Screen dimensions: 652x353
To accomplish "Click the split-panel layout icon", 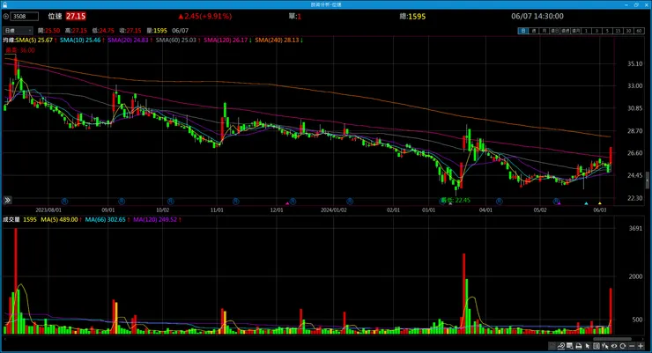I will (x=596, y=346).
